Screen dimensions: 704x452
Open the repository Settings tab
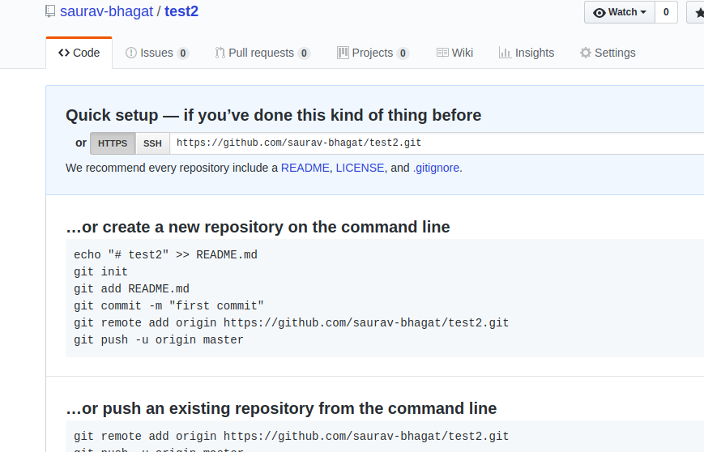coord(608,53)
